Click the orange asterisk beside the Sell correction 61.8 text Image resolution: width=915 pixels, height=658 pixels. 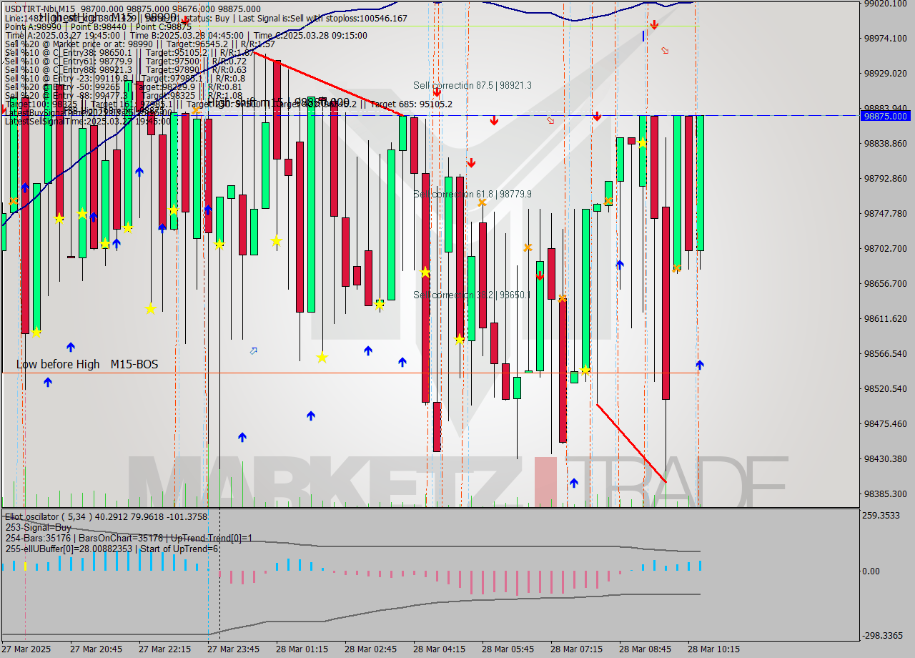point(481,202)
